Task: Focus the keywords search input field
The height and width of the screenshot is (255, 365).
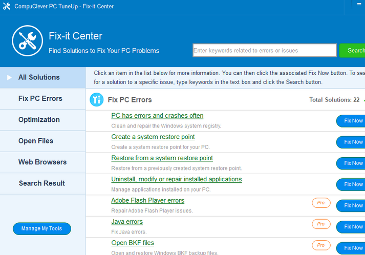Action: click(265, 50)
